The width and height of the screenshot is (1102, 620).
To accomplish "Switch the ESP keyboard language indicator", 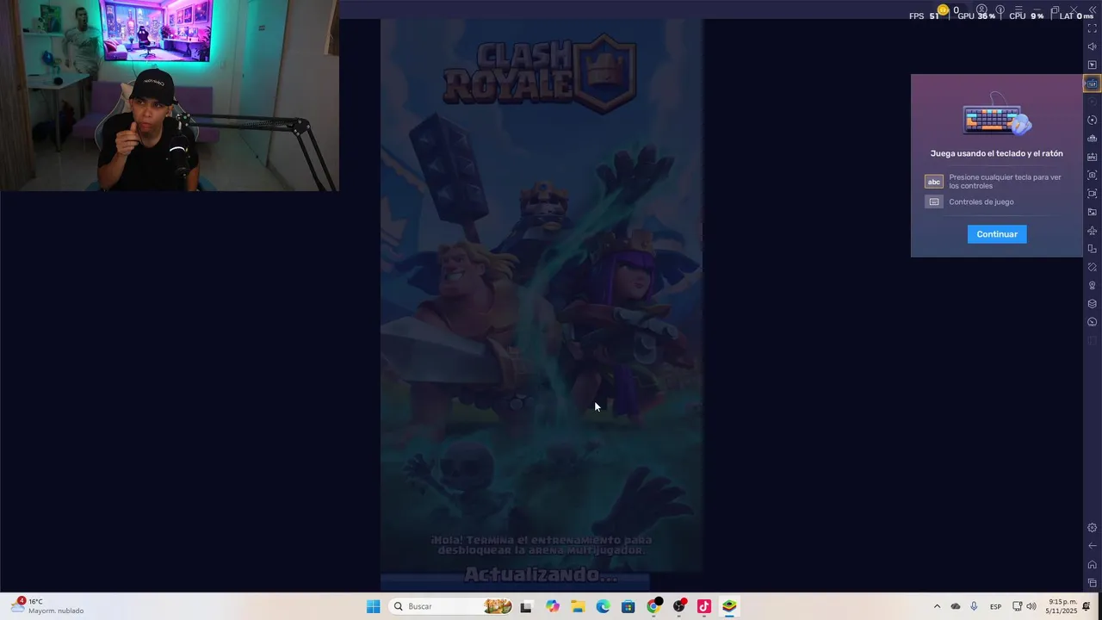I will tap(995, 607).
